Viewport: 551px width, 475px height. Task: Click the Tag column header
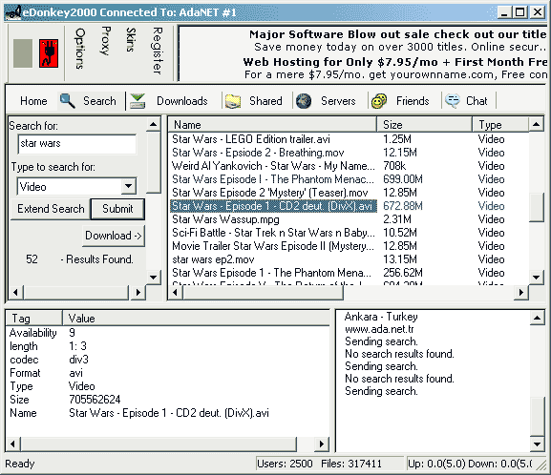[x=34, y=319]
